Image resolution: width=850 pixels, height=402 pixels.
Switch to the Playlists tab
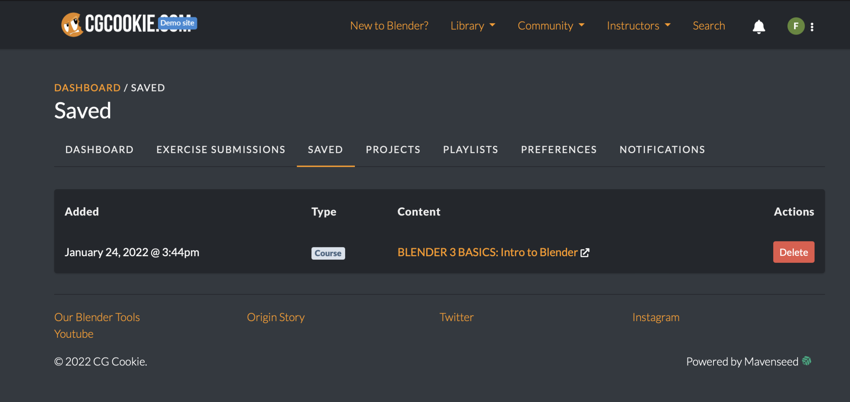471,150
